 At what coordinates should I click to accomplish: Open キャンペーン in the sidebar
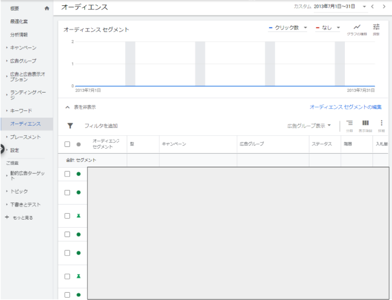pos(23,48)
